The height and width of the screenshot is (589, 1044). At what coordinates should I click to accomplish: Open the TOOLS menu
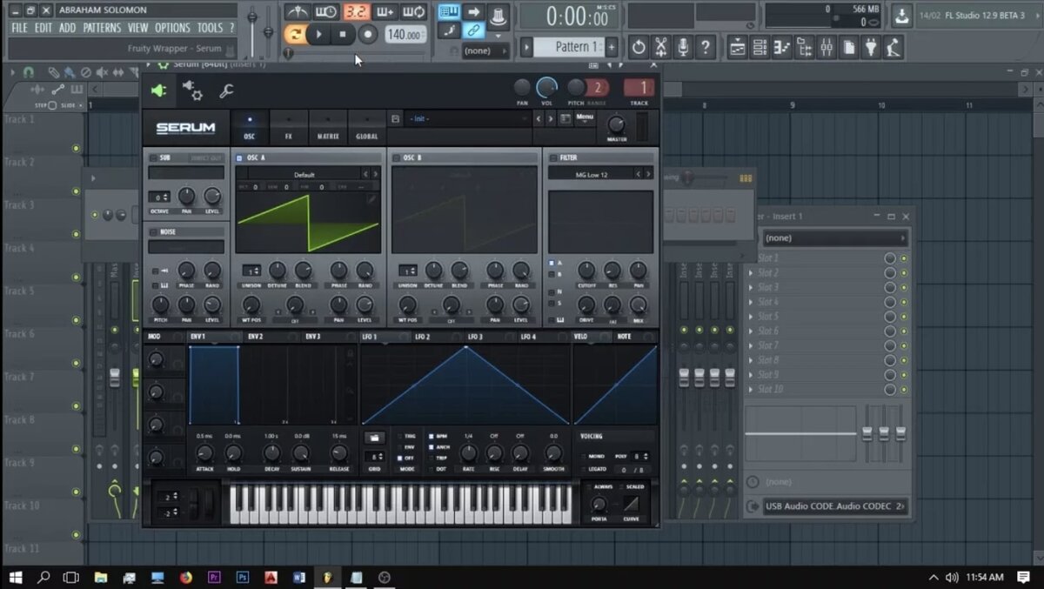(210, 28)
